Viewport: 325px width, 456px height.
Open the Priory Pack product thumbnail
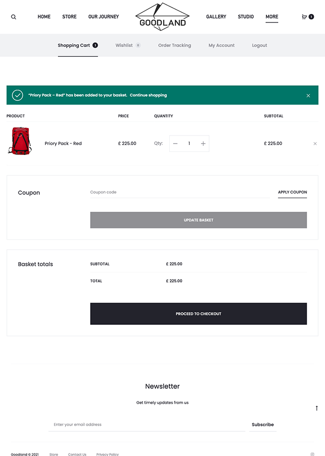coord(20,141)
